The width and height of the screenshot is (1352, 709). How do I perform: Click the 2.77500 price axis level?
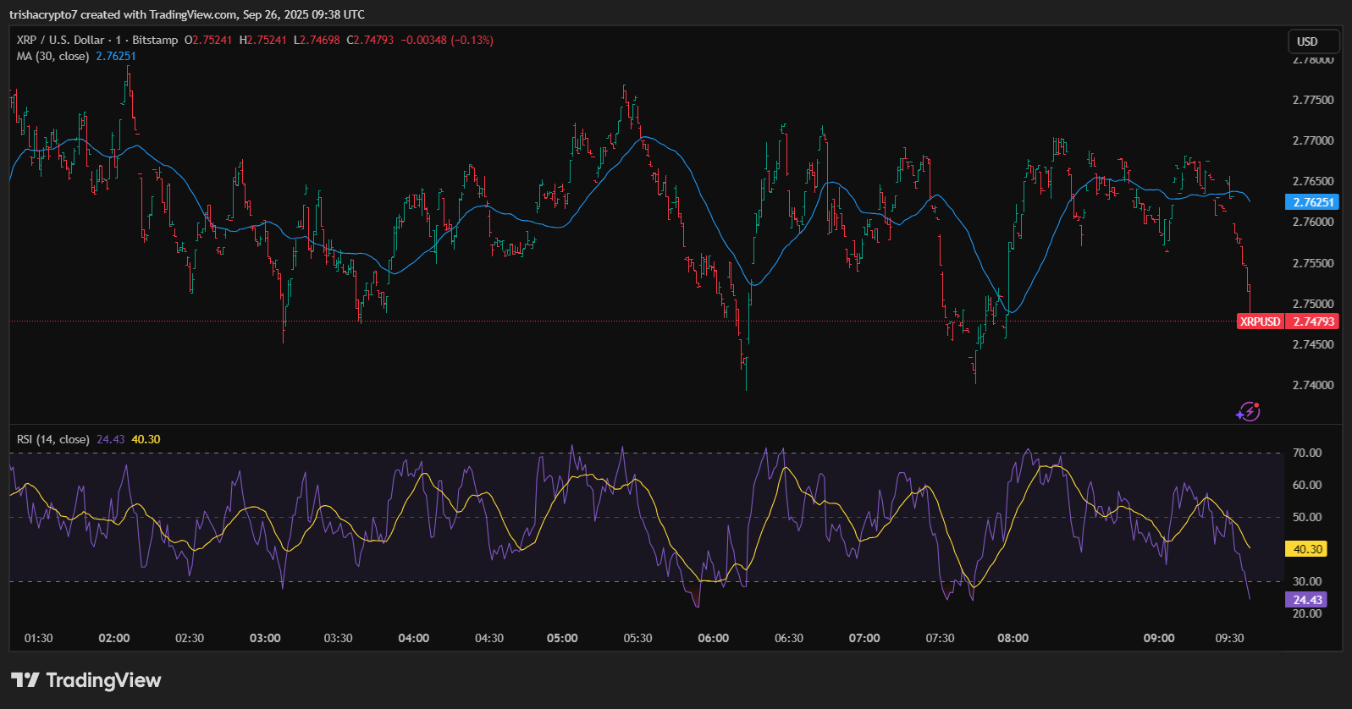coord(1312,100)
